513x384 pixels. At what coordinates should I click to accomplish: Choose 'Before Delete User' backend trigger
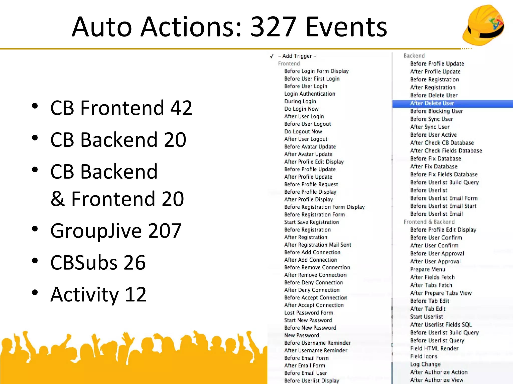tap(434, 95)
